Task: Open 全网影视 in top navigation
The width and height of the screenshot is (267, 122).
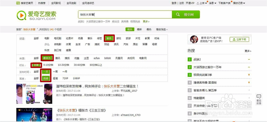Action: pyautogui.click(x=56, y=3)
